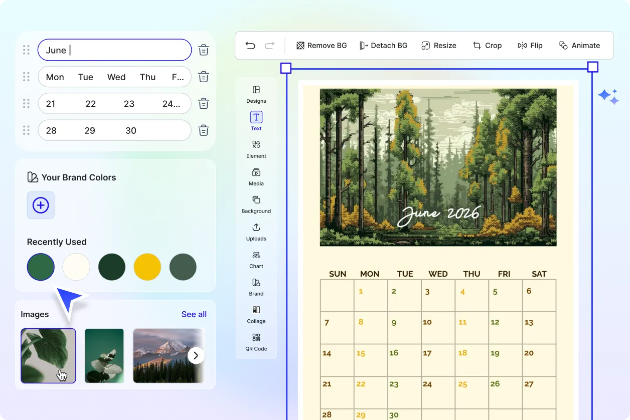The image size is (630, 420).
Task: Click date 10 in the calendar
Action: tap(427, 322)
